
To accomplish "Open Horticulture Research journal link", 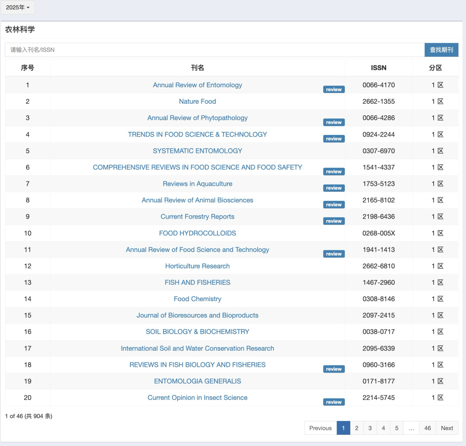I will pos(197,266).
